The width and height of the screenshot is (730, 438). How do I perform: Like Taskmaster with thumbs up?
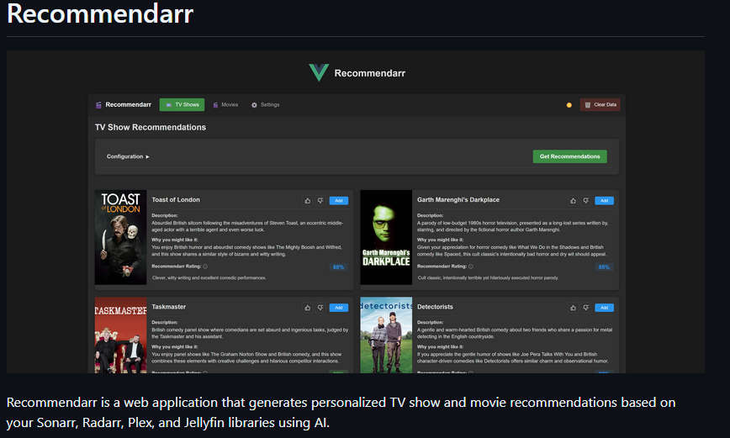pyautogui.click(x=308, y=308)
